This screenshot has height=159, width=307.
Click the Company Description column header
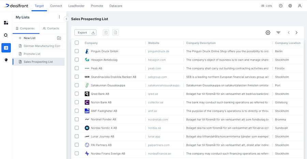pyautogui.click(x=201, y=43)
